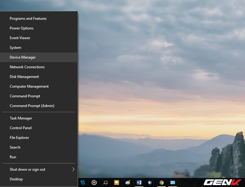The image size is (245, 187).
Task: Select Power Options from the menu
Action: click(x=39, y=28)
